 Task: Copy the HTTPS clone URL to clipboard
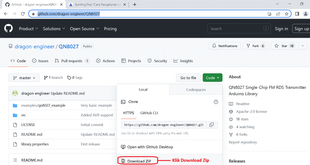pyautogui.click(x=212, y=125)
